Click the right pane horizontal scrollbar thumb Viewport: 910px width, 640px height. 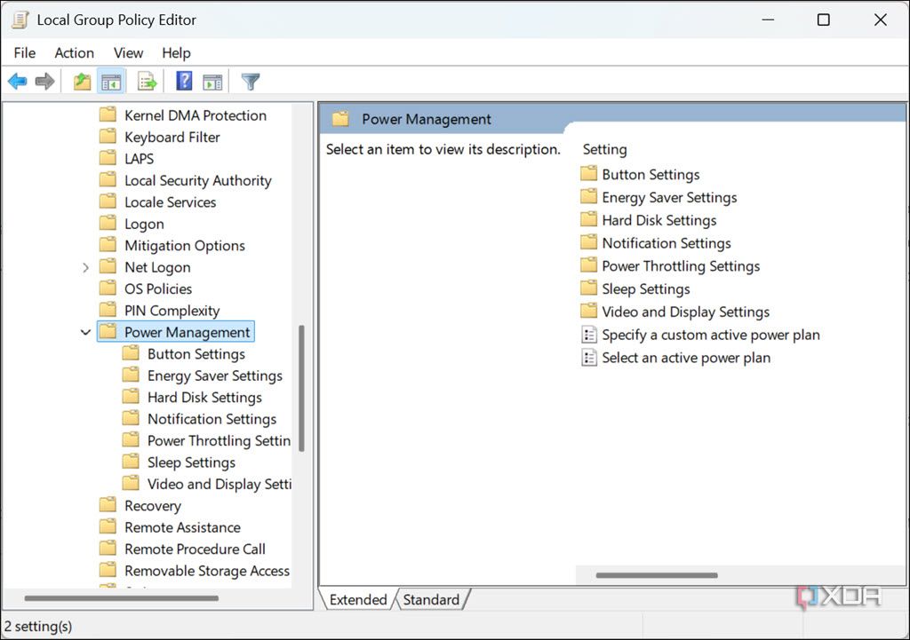pos(657,575)
